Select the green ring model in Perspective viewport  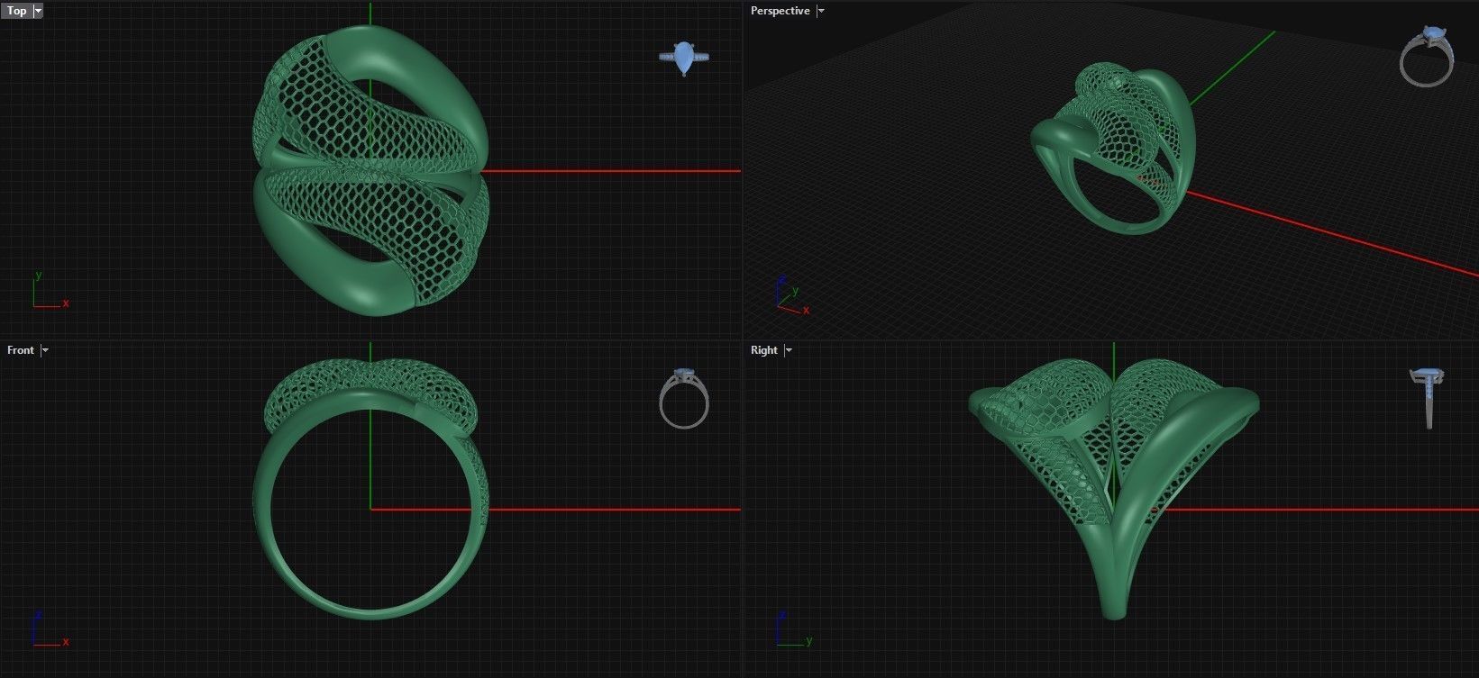pyautogui.click(x=1114, y=149)
